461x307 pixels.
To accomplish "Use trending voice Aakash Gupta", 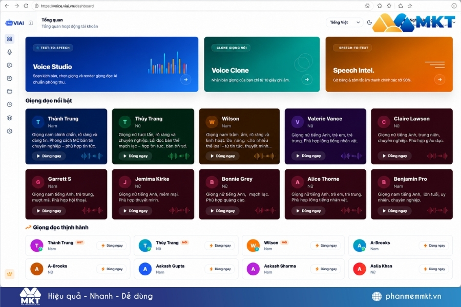I will 220,269.
